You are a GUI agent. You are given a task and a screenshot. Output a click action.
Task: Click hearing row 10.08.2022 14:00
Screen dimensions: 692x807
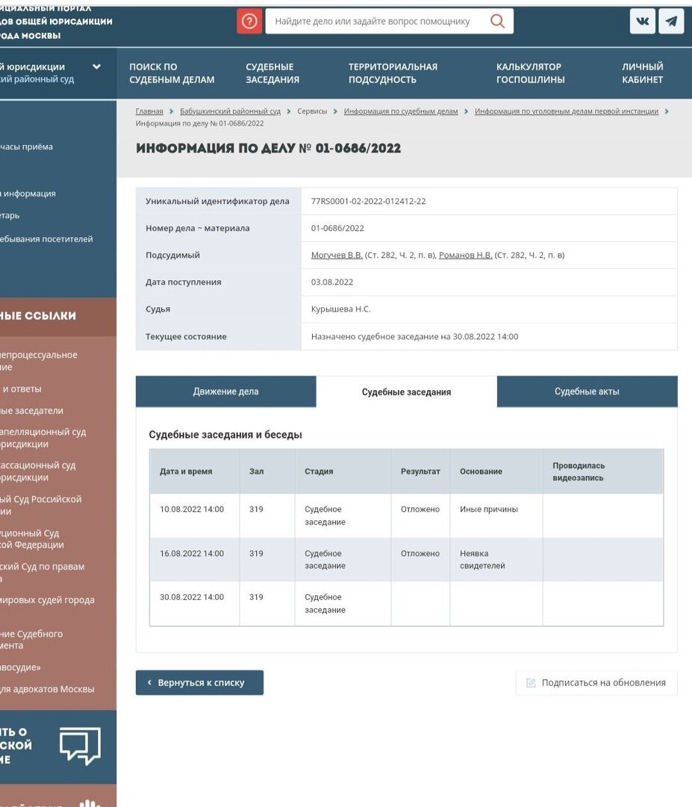point(406,516)
